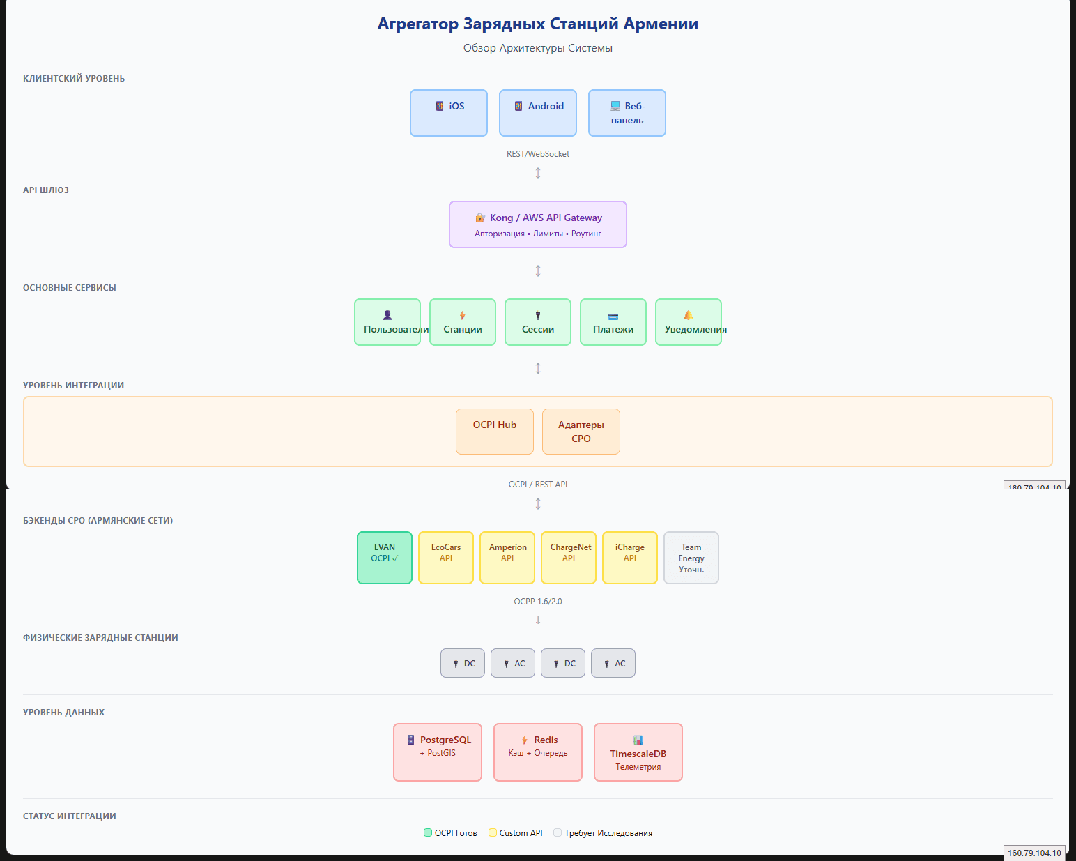Viewport: 1076px width, 861px height.
Task: Click the Android phone icon
Action: tap(518, 106)
